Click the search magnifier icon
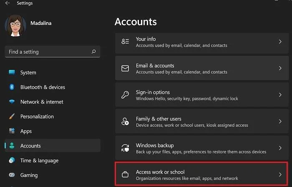 point(94,52)
